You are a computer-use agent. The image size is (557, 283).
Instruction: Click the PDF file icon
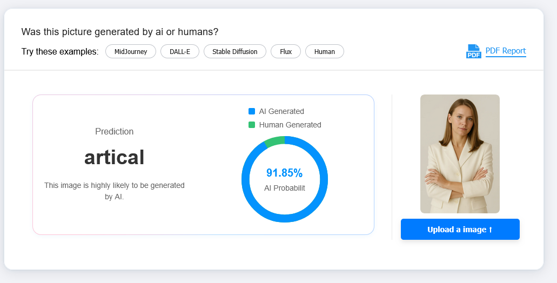(473, 51)
